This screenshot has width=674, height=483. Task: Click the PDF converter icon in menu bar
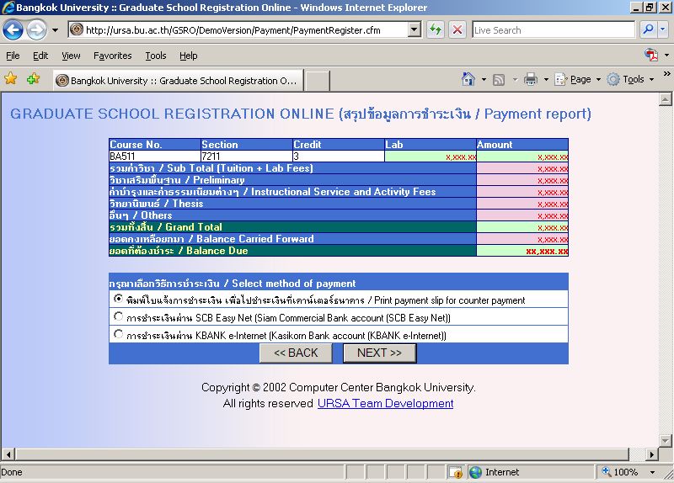click(651, 55)
